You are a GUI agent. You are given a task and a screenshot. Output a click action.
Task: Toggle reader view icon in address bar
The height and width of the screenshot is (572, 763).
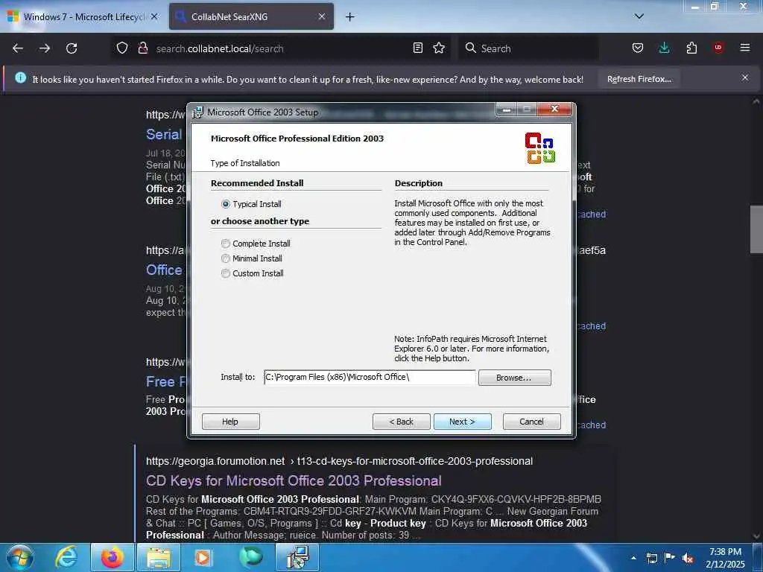(x=417, y=48)
